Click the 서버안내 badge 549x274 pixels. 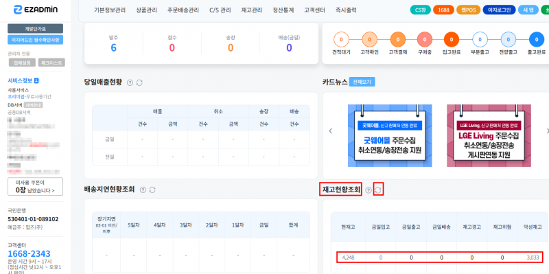point(34,105)
